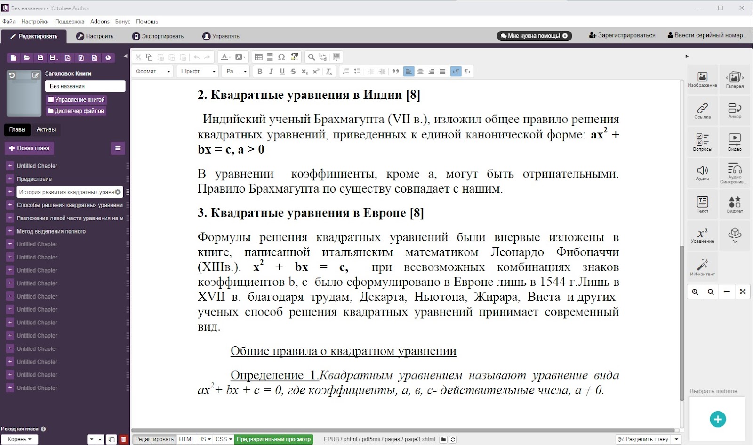Viewport: 753px width, 445px height.
Task: Open Find and Replace icon
Action: [x=323, y=57]
